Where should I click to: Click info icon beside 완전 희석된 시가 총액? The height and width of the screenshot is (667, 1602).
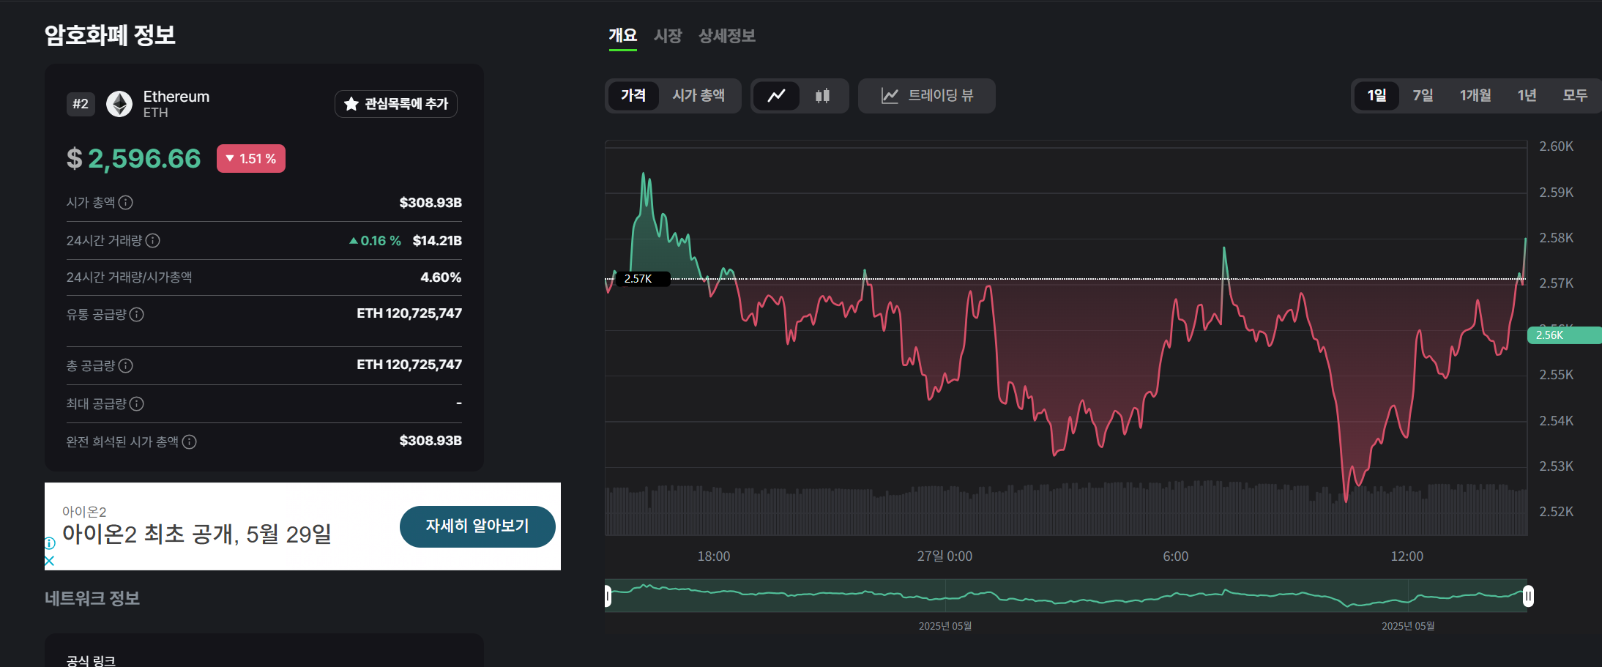[x=190, y=441]
